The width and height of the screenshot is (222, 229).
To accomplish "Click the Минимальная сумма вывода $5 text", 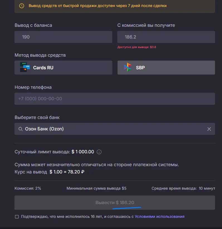I will 96,189.
